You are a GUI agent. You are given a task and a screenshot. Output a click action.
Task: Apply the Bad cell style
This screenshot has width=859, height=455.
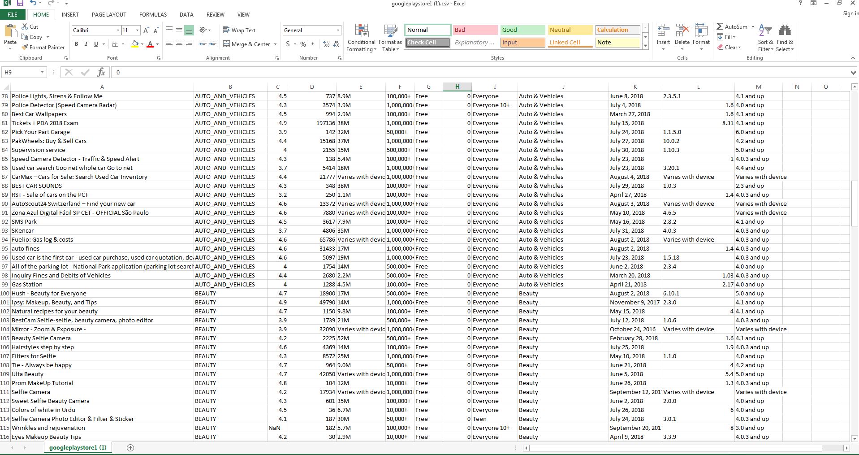pos(475,30)
